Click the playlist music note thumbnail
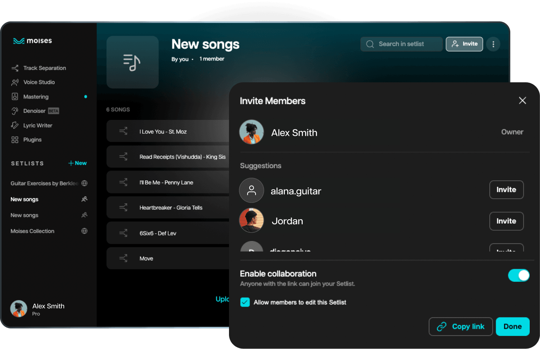 132,62
